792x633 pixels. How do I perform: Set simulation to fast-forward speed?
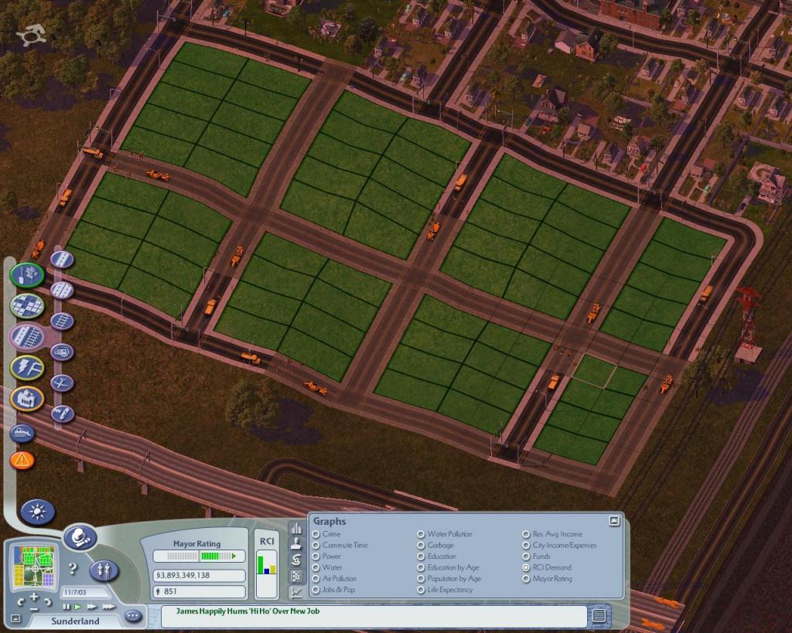coord(92,606)
